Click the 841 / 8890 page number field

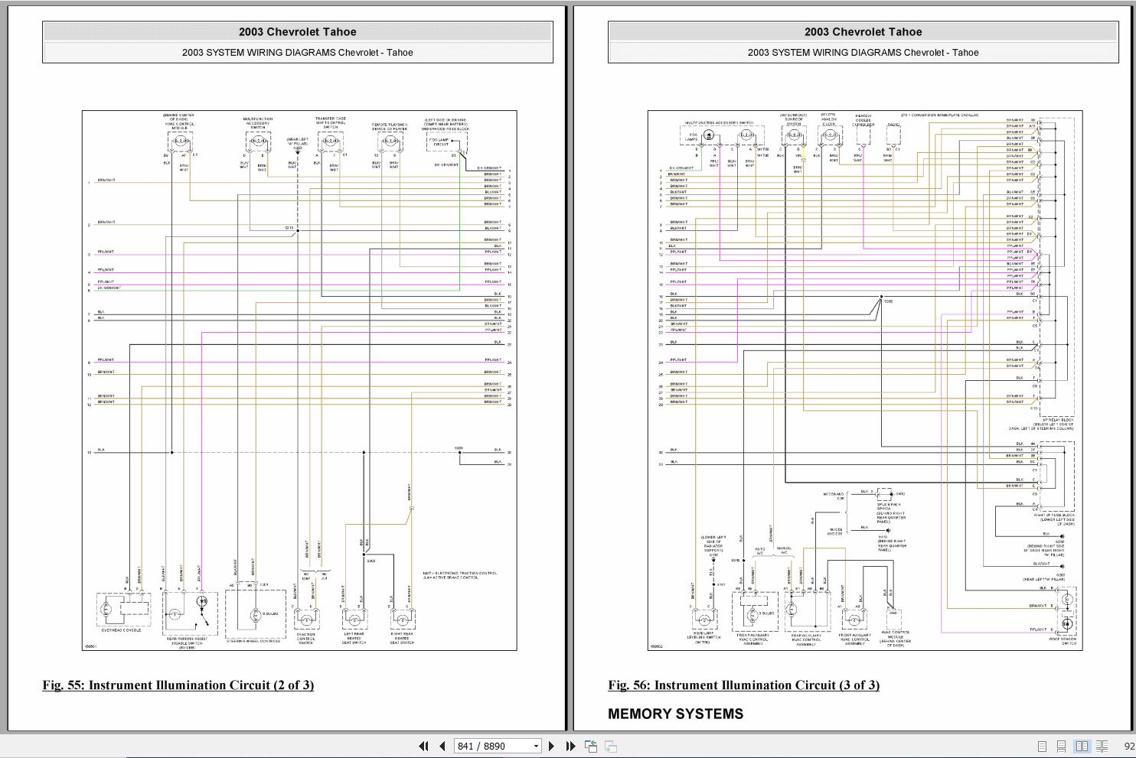pos(491,746)
